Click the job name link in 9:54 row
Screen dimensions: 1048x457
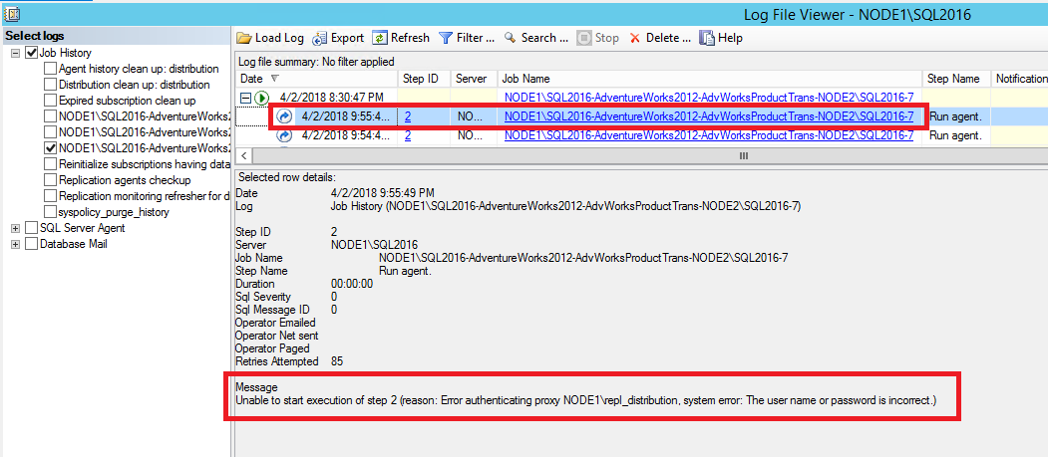coord(708,135)
